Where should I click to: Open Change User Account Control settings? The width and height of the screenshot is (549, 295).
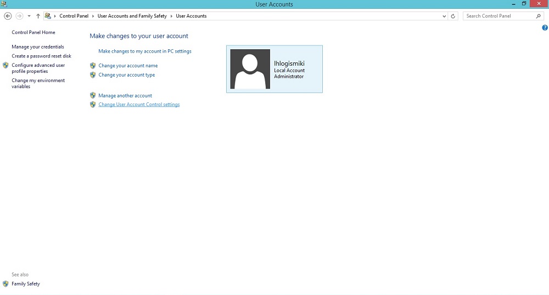(x=139, y=105)
